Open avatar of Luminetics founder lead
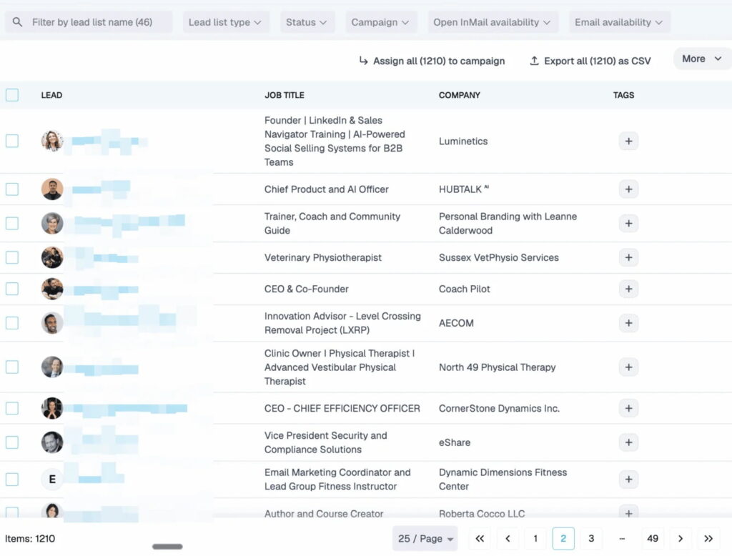 (51, 141)
